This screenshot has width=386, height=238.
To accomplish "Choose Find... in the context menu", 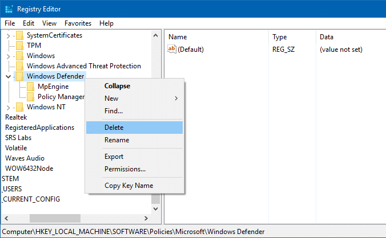I will coord(134,111).
